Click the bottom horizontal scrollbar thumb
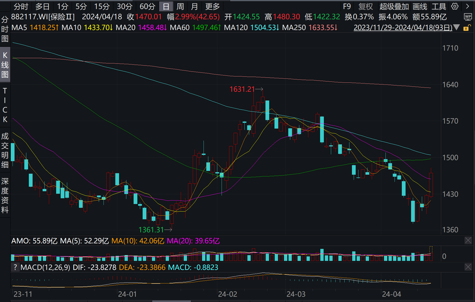The image size is (475, 302). coord(171,301)
